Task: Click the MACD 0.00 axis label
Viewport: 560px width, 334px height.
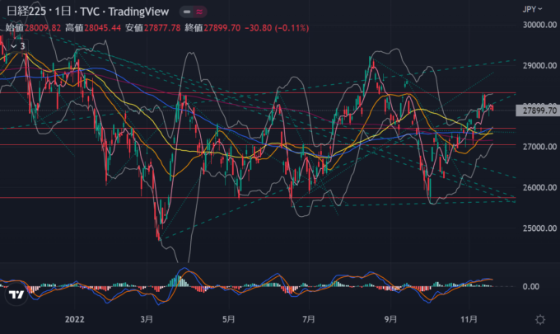Action: pyautogui.click(x=531, y=287)
